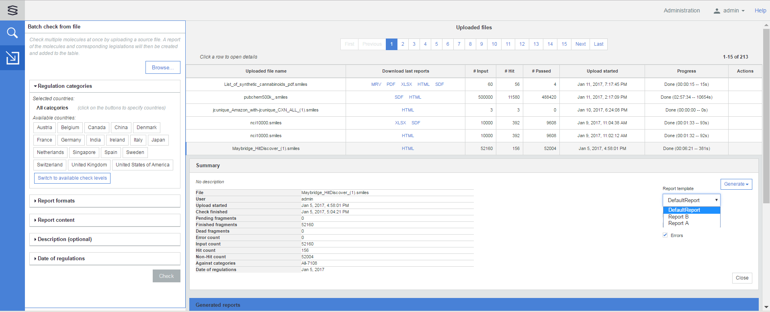The image size is (770, 312).
Task: Toggle the Germany country button
Action: click(71, 140)
